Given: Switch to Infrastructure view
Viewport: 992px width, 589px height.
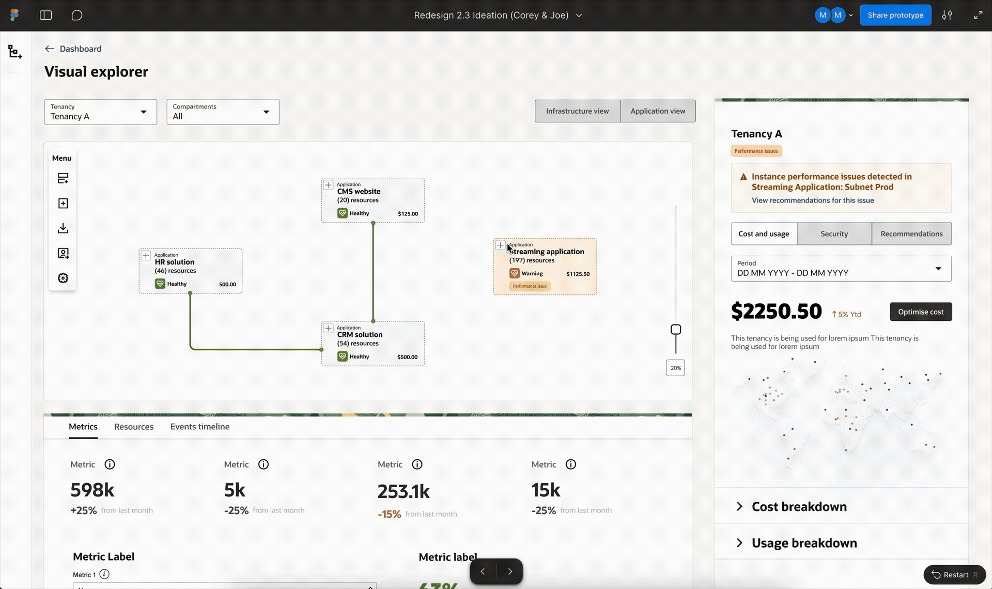Looking at the screenshot, I should click(577, 111).
